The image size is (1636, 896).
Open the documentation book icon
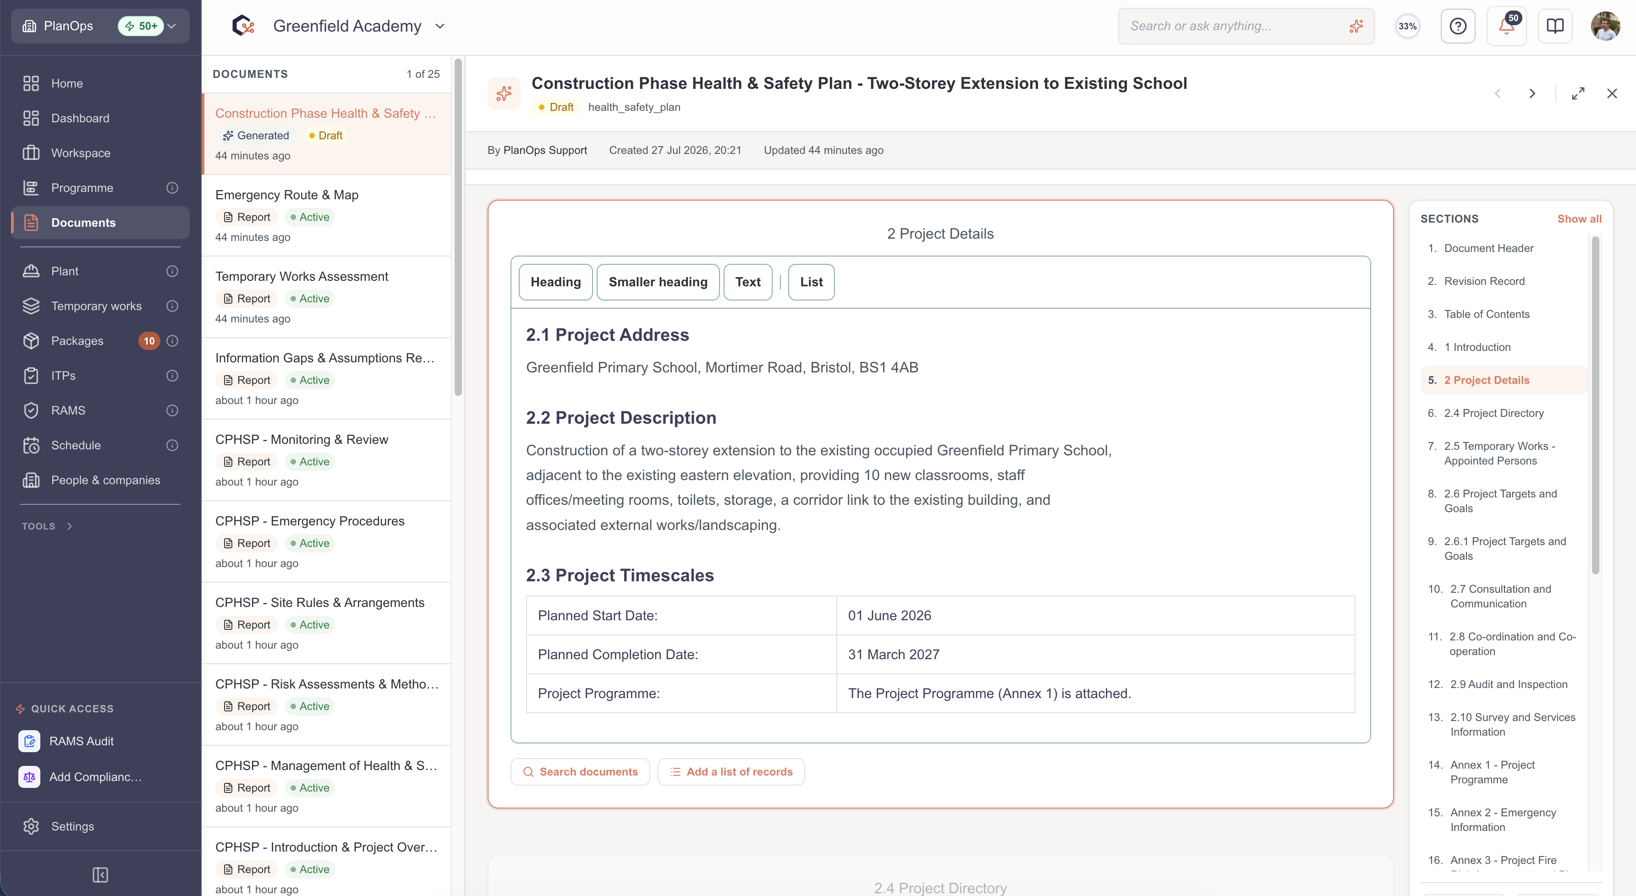1555,26
